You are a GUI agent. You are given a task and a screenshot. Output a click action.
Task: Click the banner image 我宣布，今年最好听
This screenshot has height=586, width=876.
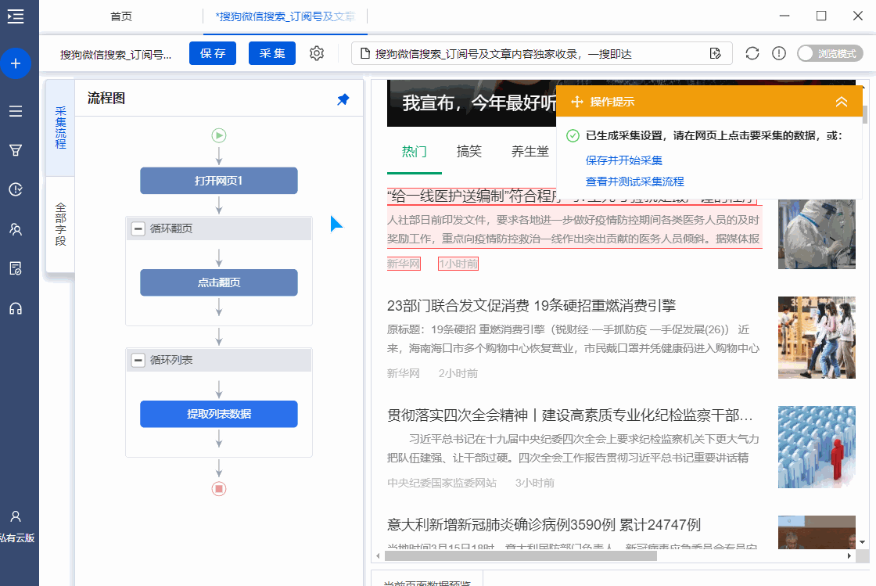point(472,102)
